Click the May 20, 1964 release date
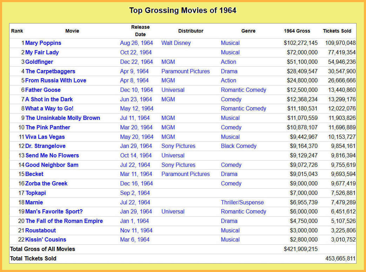The height and width of the screenshot is (272, 366). coord(137,137)
